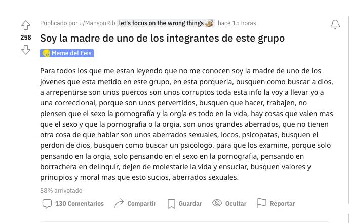This screenshot has width=349, height=223.
Task: Click the Guardar bookmark icon
Action: tap(171, 204)
